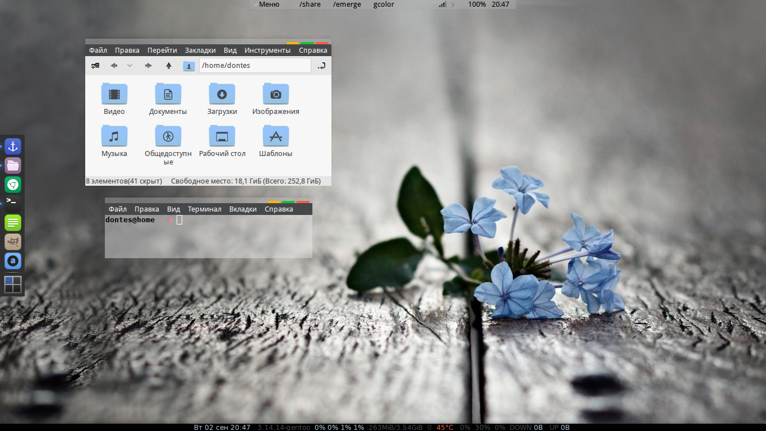
Task: Select the Загрузки folder
Action: coord(222,99)
